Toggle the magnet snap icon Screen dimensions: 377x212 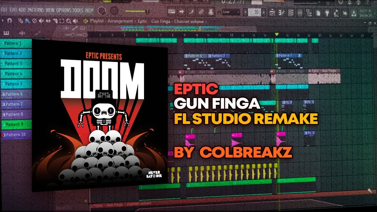[x=9, y=21]
